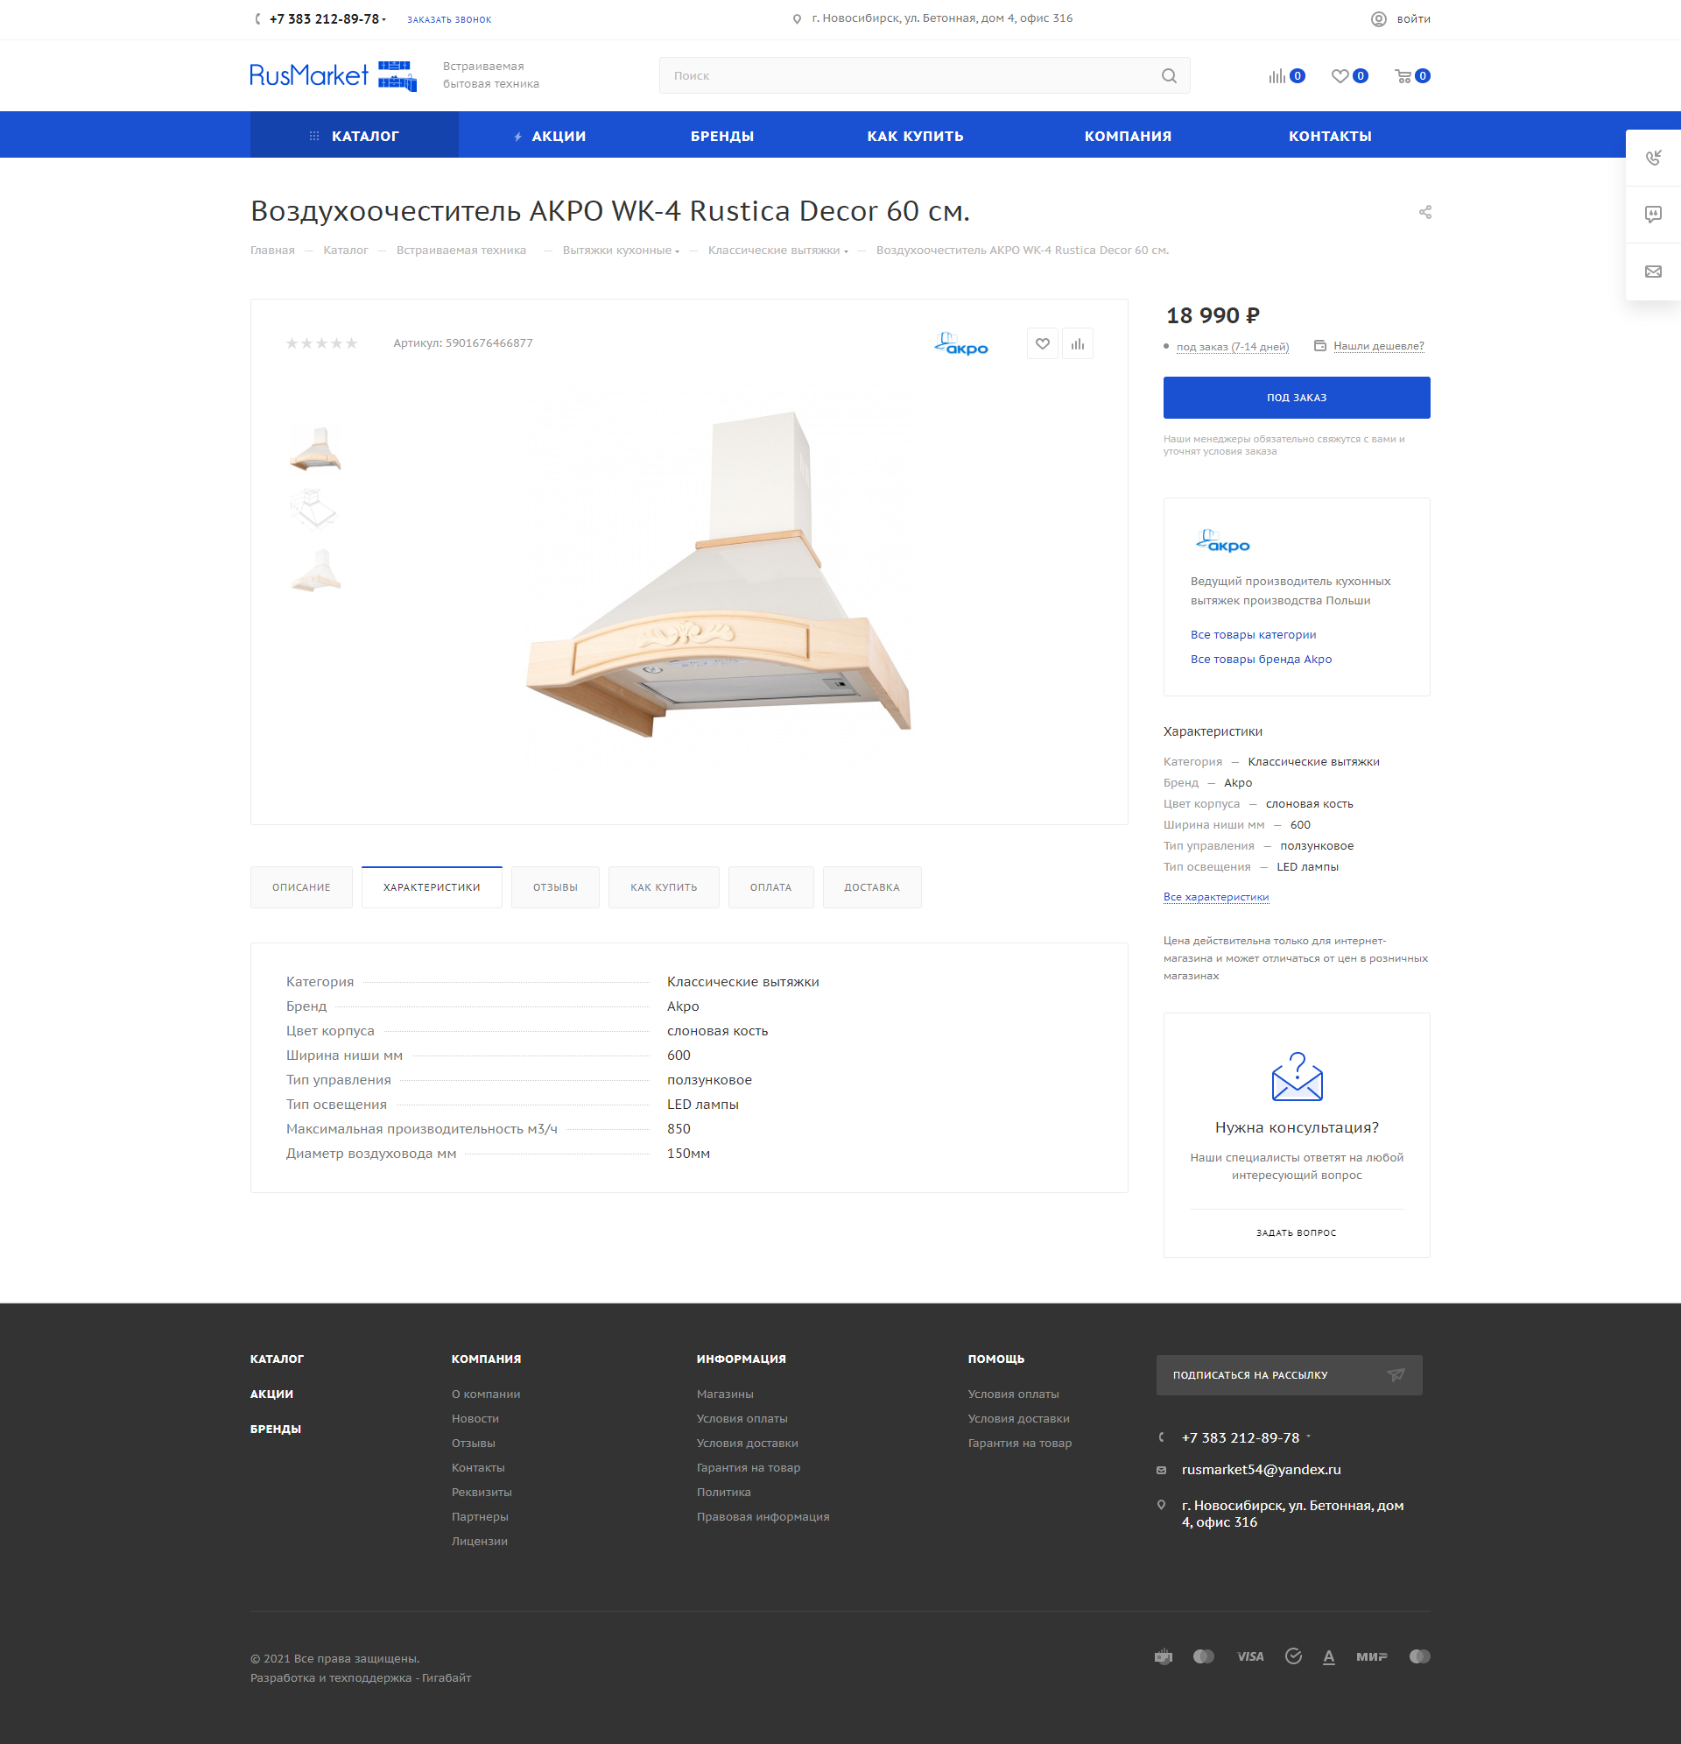This screenshot has height=1744, width=1681.
Task: Open the Встраиваемая техника breadcrumb
Action: pyautogui.click(x=461, y=250)
